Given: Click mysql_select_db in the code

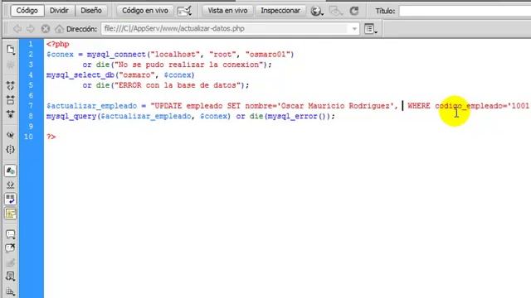Looking at the screenshot, I should (80, 75).
